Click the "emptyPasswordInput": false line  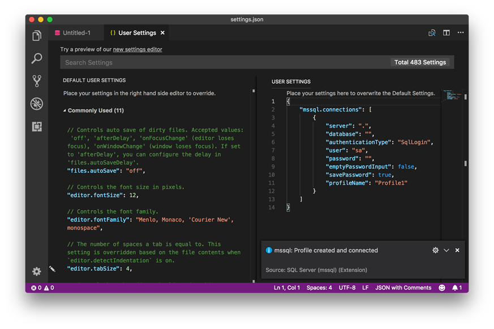pyautogui.click(x=371, y=166)
